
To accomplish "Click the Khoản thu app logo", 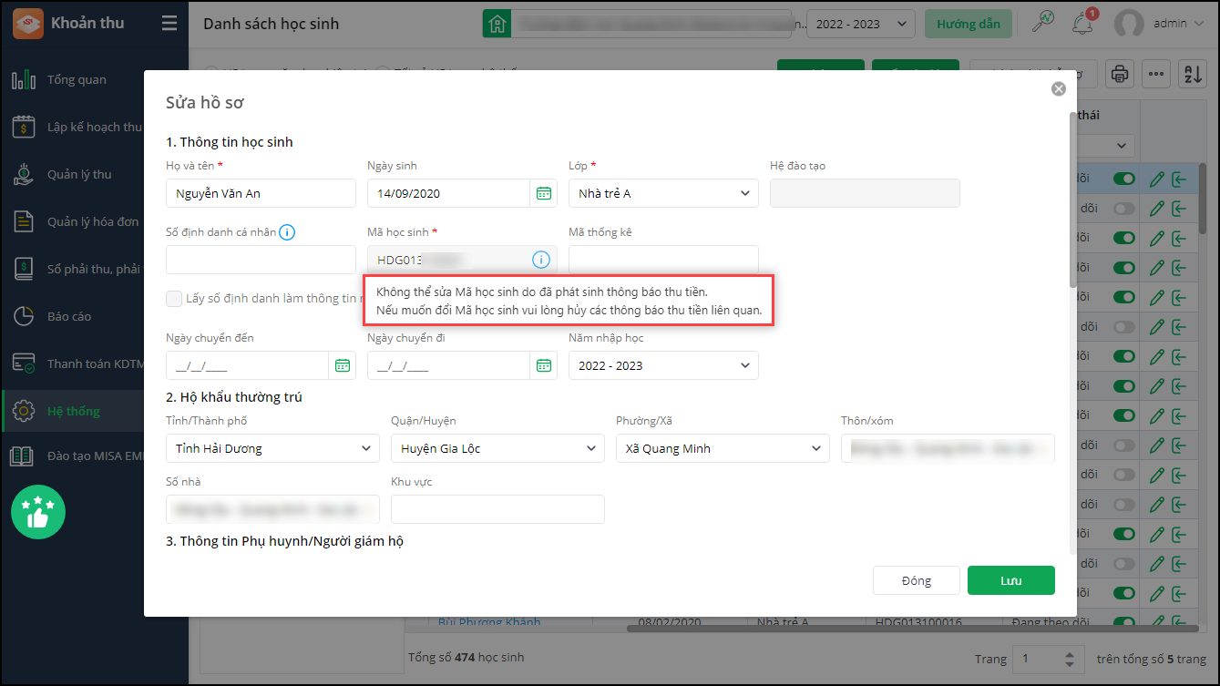I will point(27,24).
